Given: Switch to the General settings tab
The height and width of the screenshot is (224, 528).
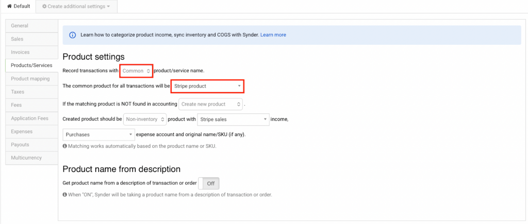Looking at the screenshot, I should pyautogui.click(x=20, y=26).
